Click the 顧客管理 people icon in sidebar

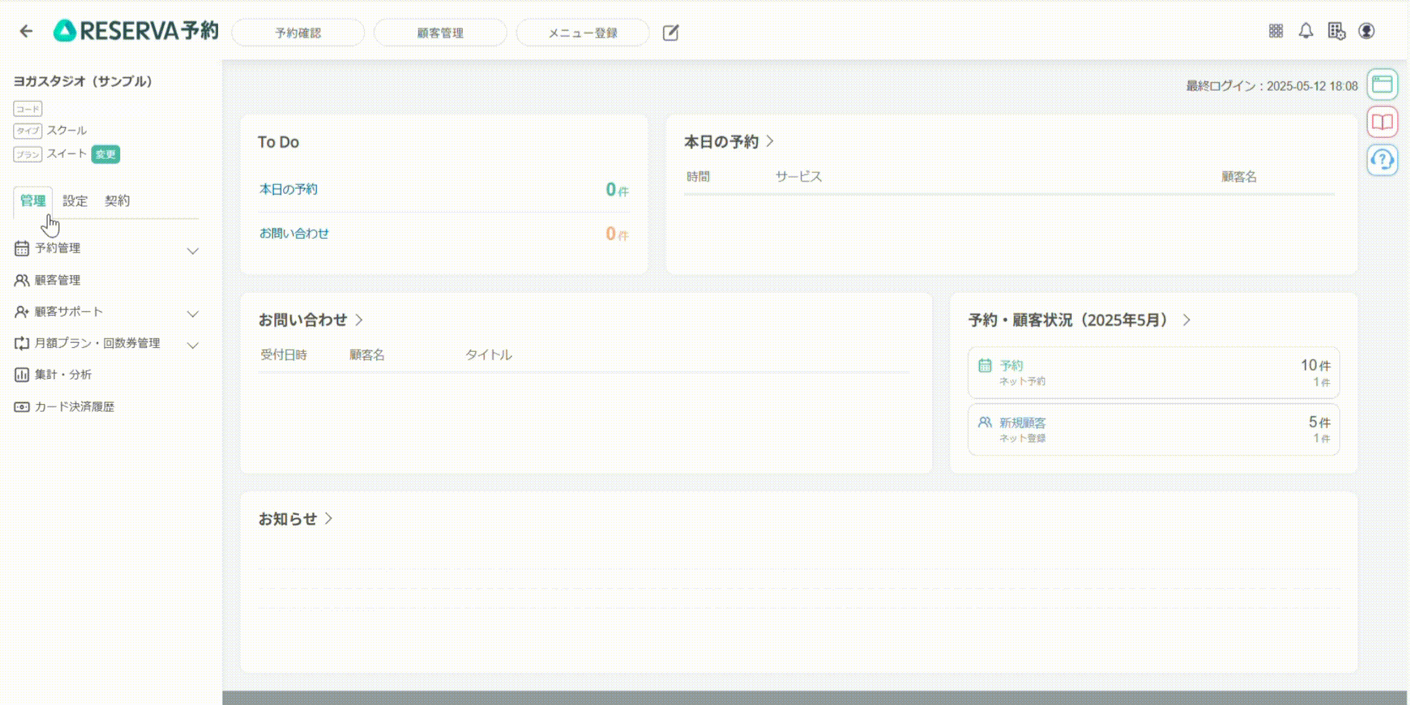point(22,280)
